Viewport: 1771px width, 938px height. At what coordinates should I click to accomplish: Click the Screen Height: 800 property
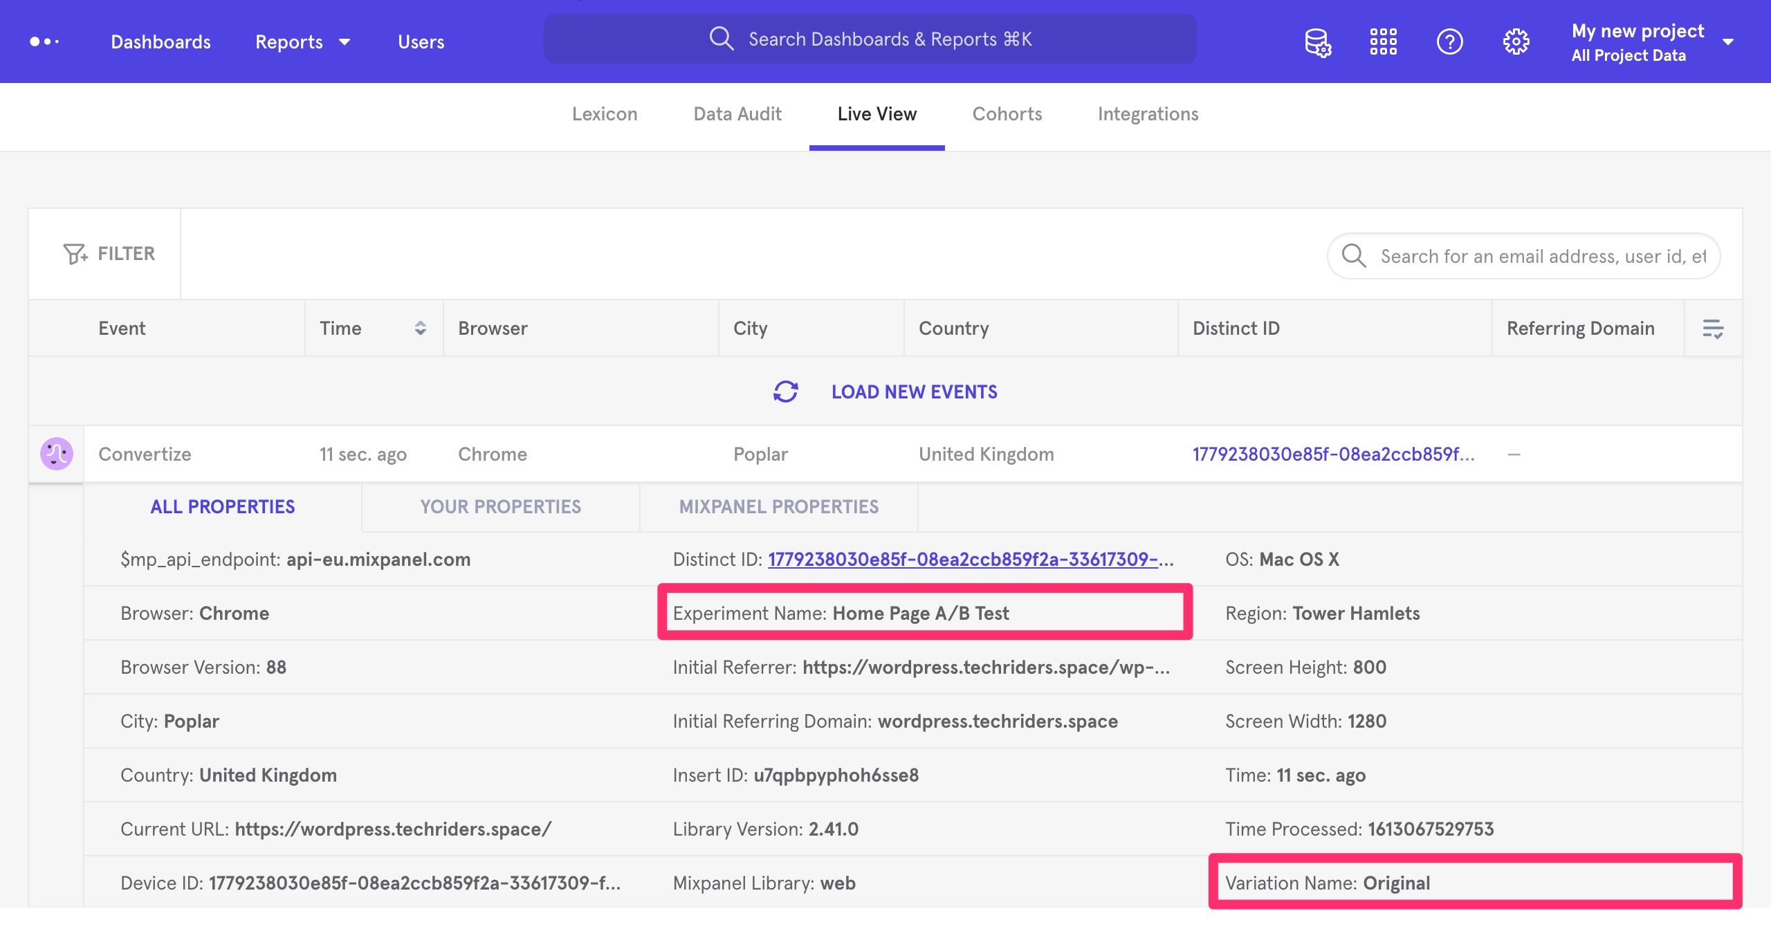pyautogui.click(x=1306, y=667)
